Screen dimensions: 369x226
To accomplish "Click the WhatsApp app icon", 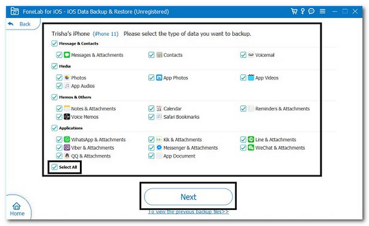I will tap(67, 139).
